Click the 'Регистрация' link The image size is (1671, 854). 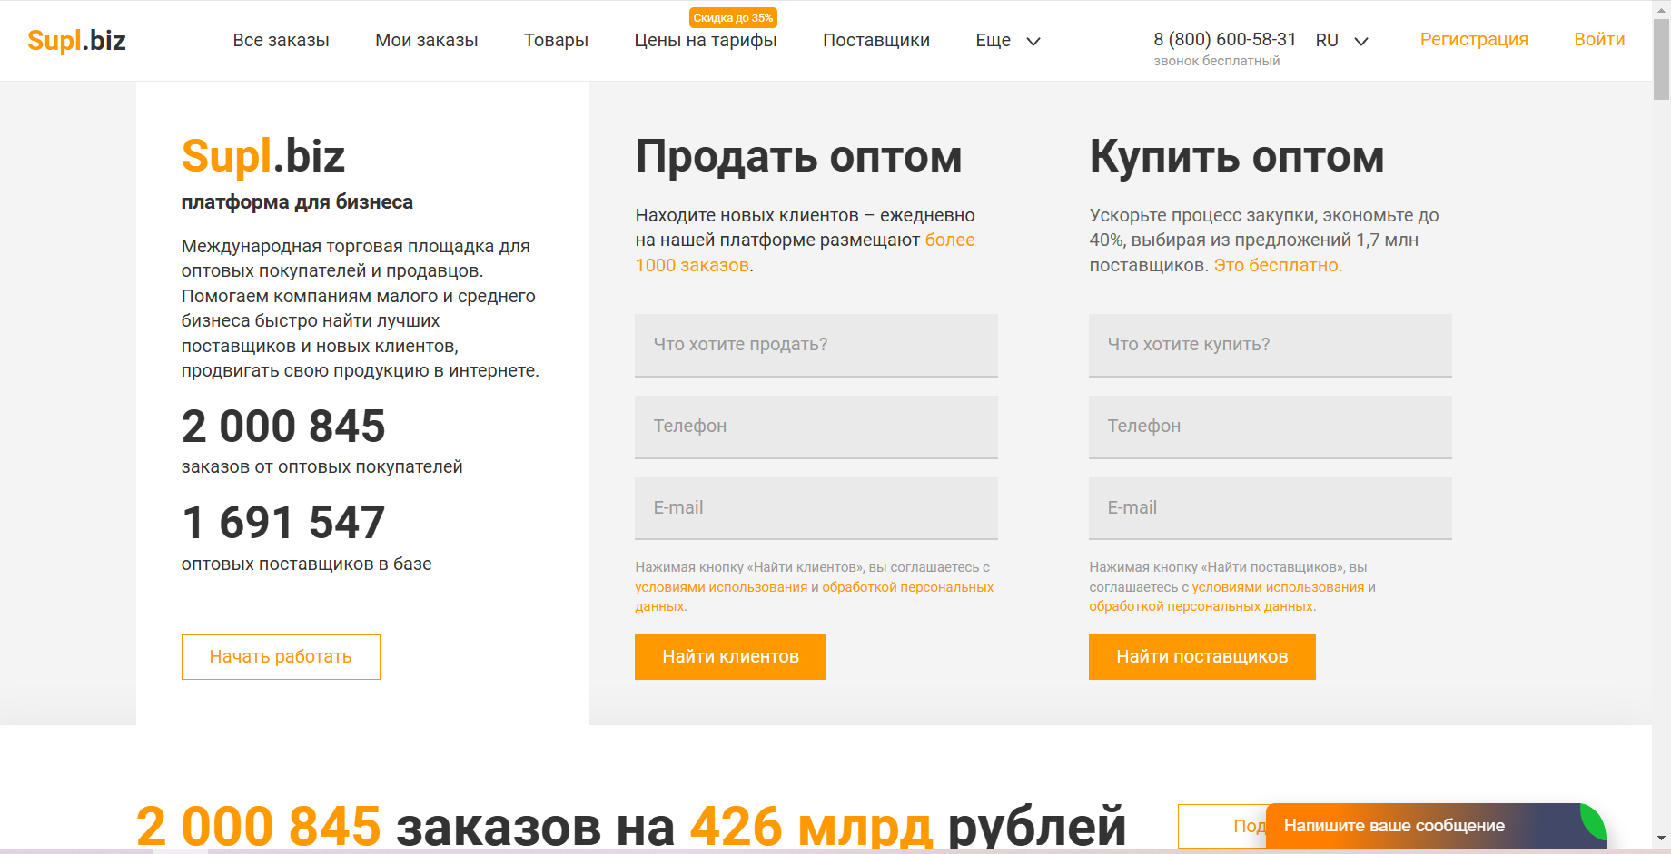1473,40
